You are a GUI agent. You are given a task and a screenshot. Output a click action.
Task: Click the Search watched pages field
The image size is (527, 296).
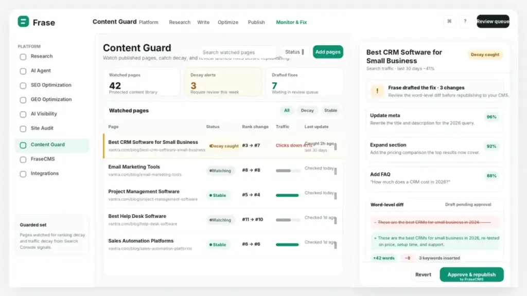238,52
